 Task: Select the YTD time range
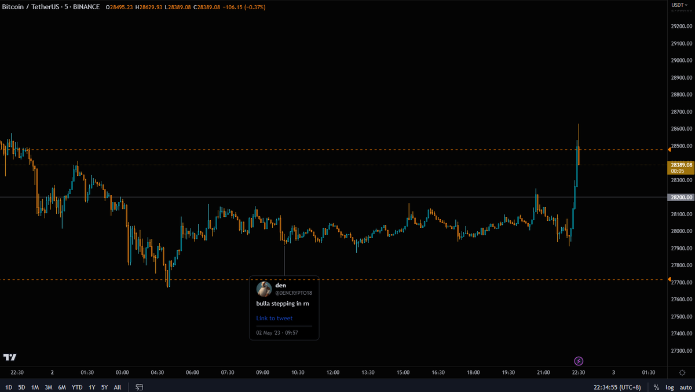(77, 387)
